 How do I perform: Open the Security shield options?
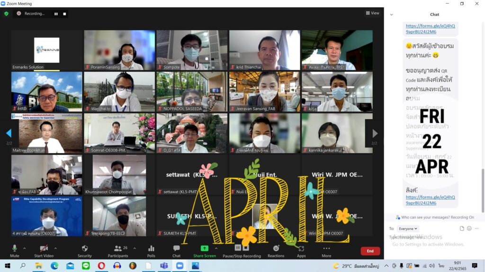click(84, 251)
